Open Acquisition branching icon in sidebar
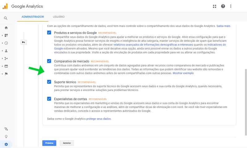This screenshot has width=247, height=148. click(x=6, y=58)
